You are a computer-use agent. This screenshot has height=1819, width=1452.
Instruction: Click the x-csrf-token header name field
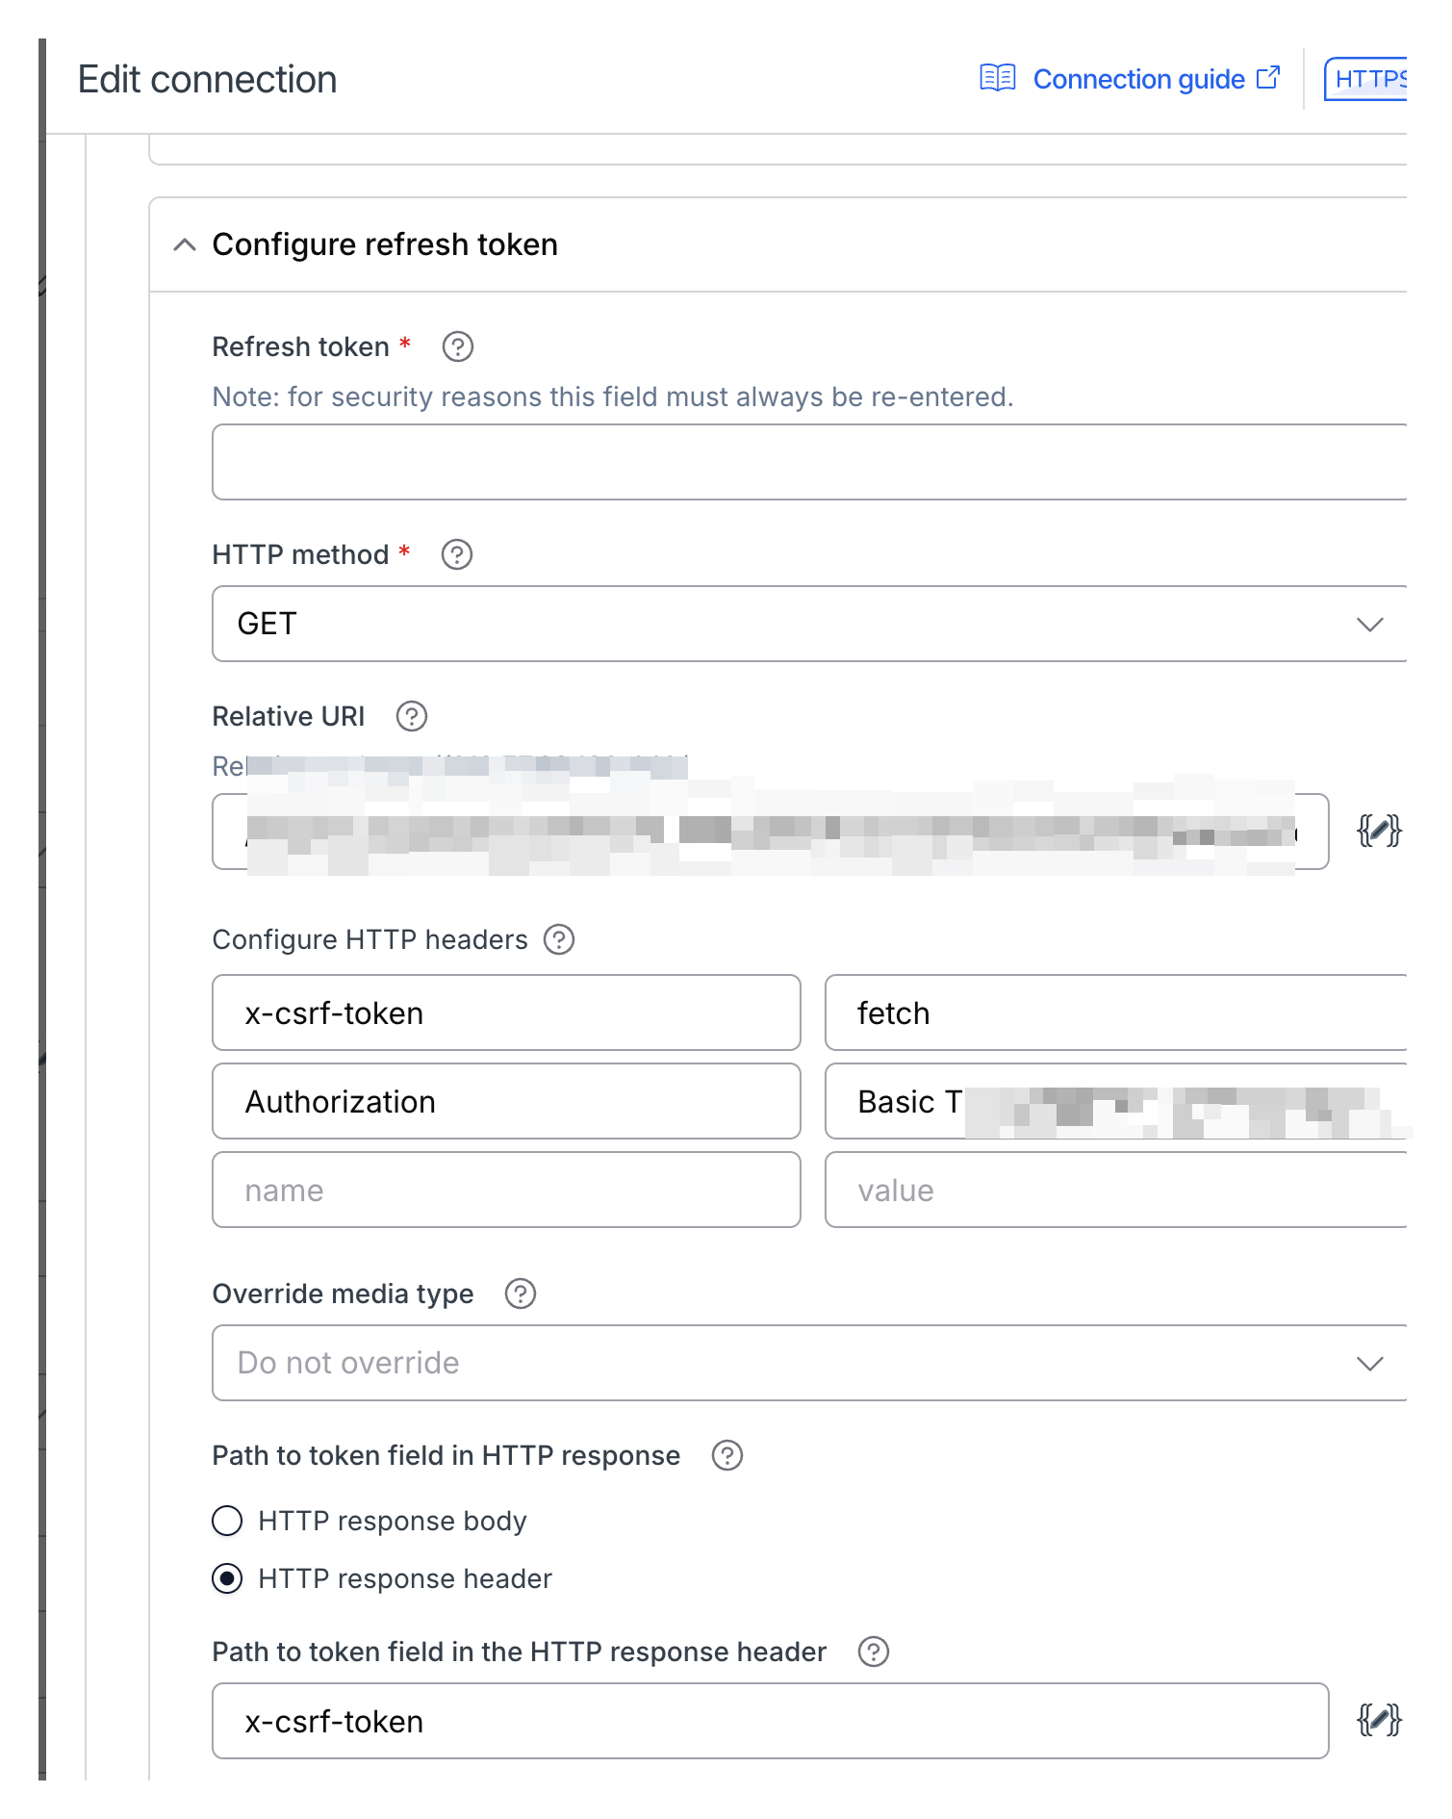(x=506, y=1012)
